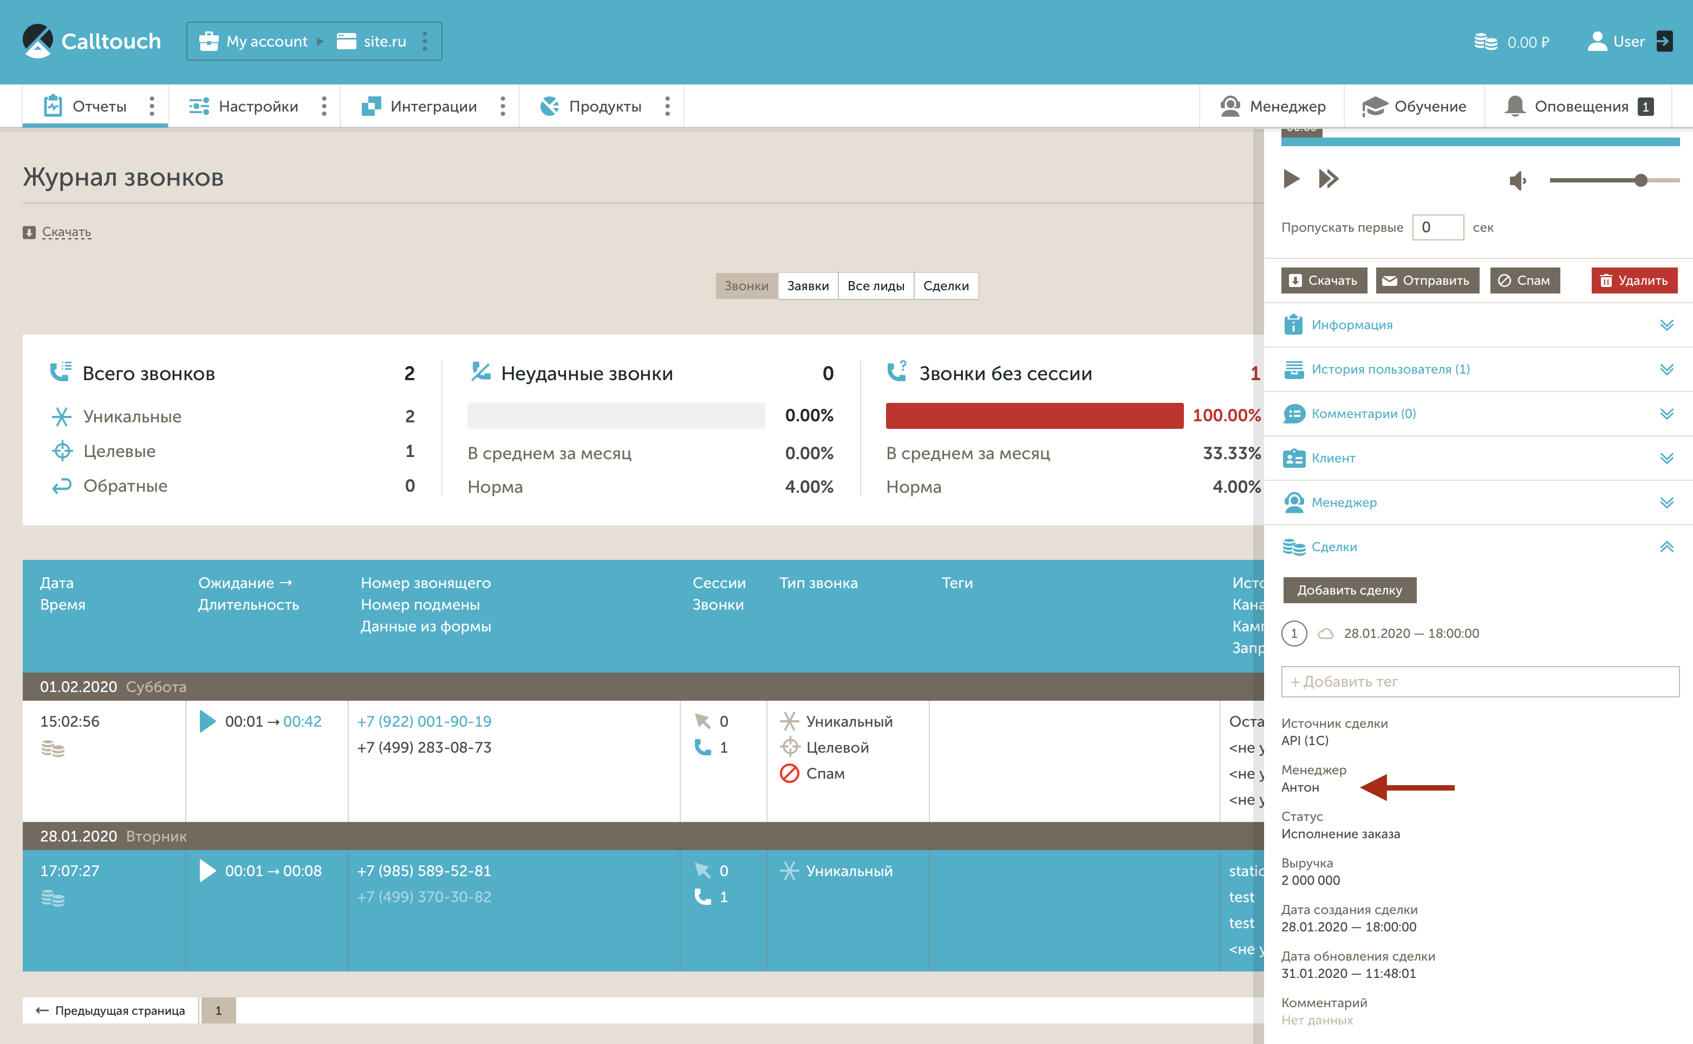Open three-dot menu next to site.ru
Viewport: 1693px width, 1044px height.
point(425,42)
